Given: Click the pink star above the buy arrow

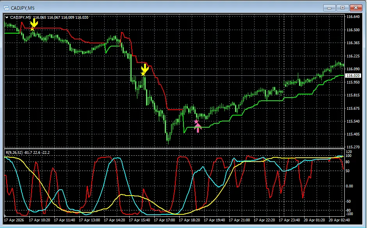Looking at the screenshot, I should [x=196, y=122].
